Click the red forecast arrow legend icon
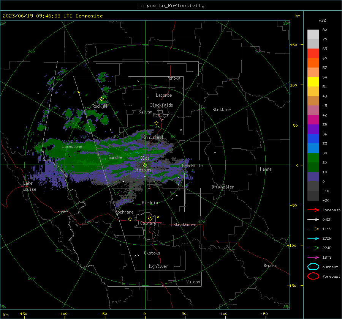Image resolution: width=342 pixels, height=319 pixels. tap(313, 210)
